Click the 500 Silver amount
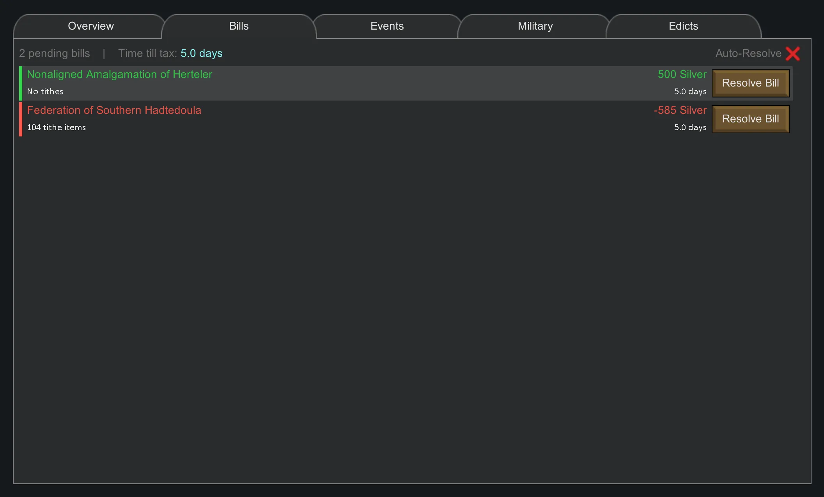 682,74
